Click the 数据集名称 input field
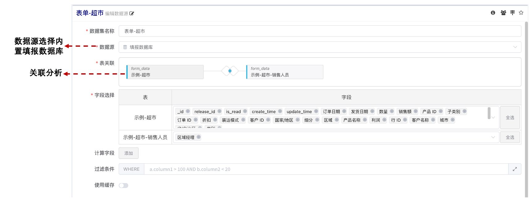The width and height of the screenshot is (531, 201). (320, 31)
